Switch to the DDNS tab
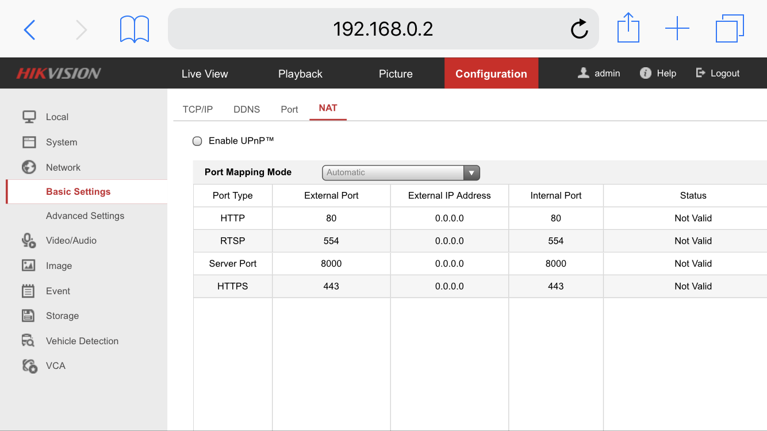 coord(247,109)
